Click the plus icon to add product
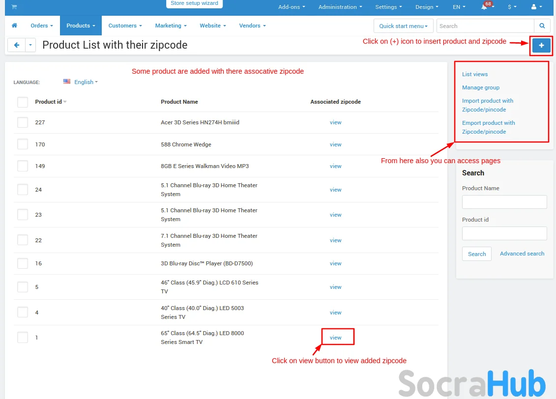This screenshot has width=556, height=399. click(x=541, y=45)
